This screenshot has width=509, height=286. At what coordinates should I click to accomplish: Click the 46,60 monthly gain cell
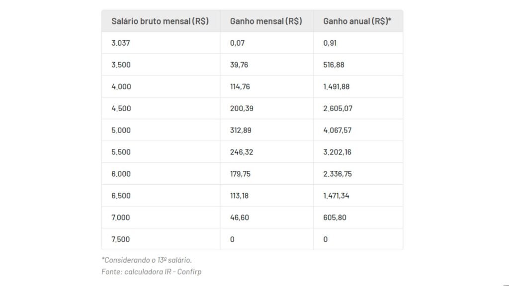pyautogui.click(x=239, y=217)
